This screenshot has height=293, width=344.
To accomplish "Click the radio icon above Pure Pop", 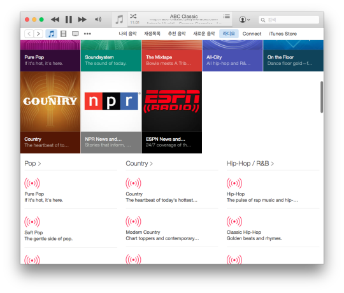I will 32,183.
